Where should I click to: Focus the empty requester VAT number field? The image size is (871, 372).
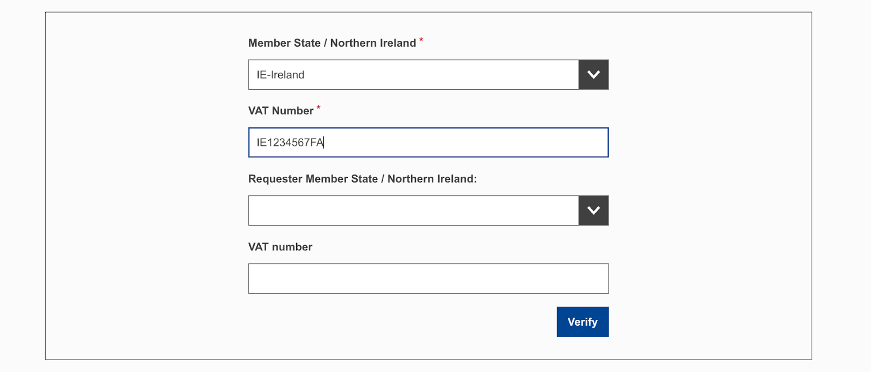(428, 278)
